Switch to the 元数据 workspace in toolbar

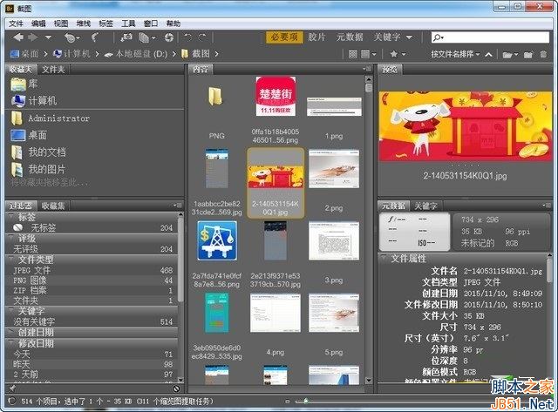[x=350, y=37]
